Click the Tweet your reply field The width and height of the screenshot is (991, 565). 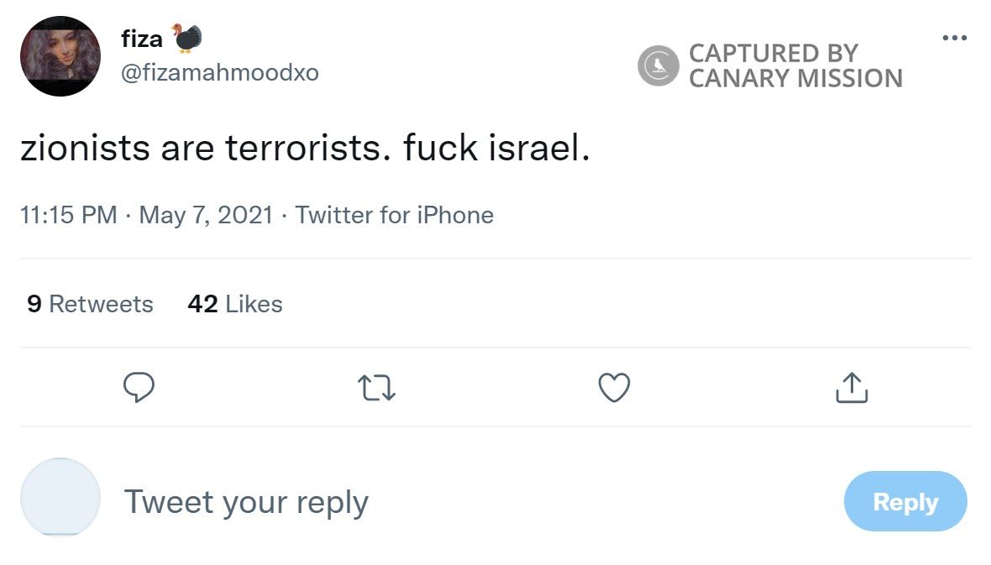click(x=246, y=501)
